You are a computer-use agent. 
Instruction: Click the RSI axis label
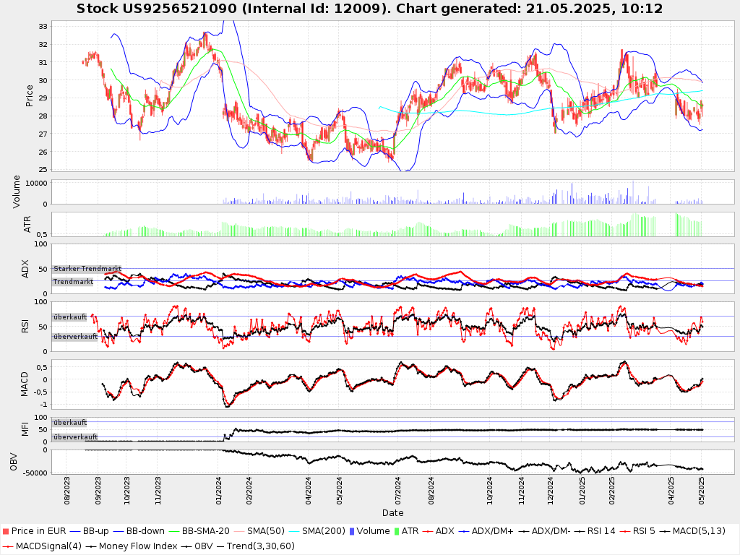click(25, 326)
